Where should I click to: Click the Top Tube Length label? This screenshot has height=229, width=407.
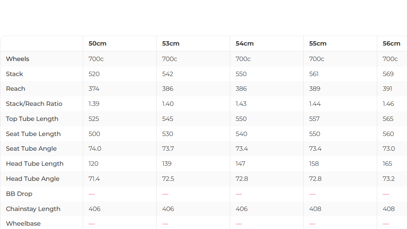pyautogui.click(x=32, y=119)
